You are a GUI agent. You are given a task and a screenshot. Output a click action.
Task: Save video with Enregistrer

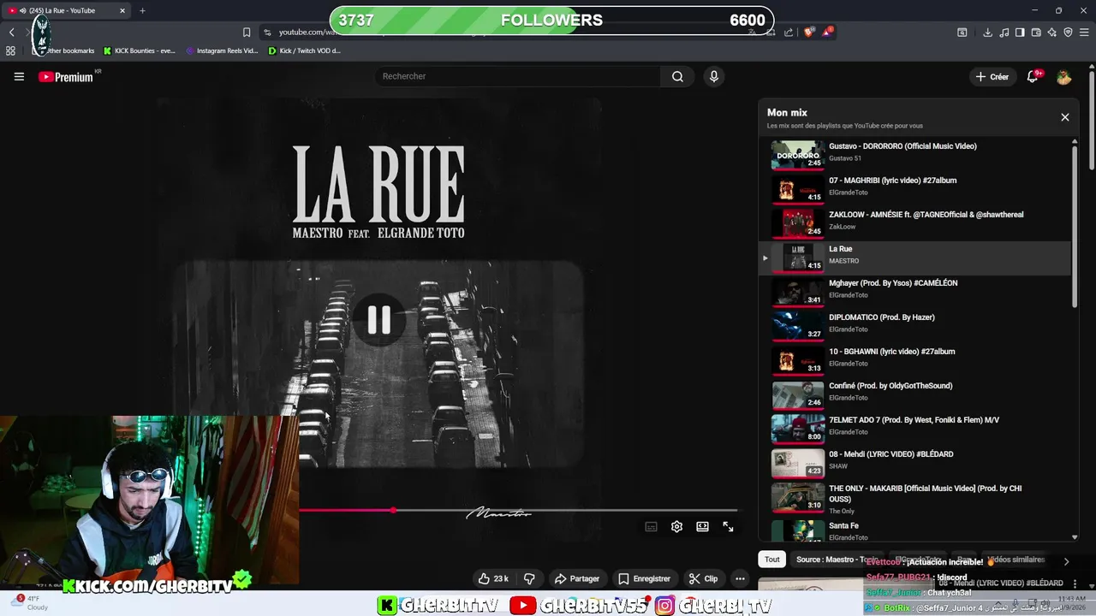point(645,578)
